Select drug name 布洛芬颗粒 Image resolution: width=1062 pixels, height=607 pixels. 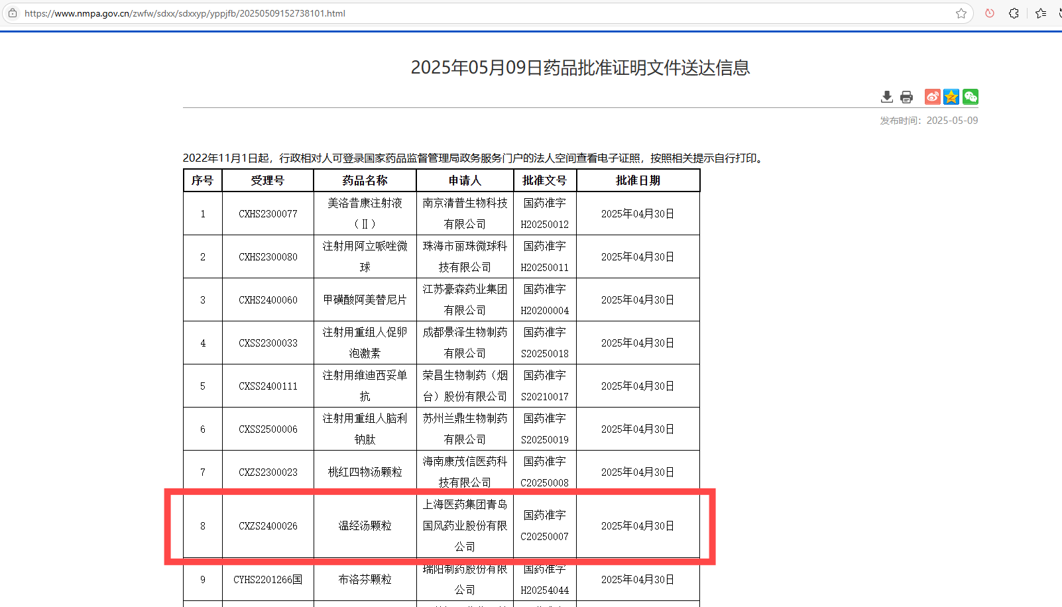[x=365, y=579]
